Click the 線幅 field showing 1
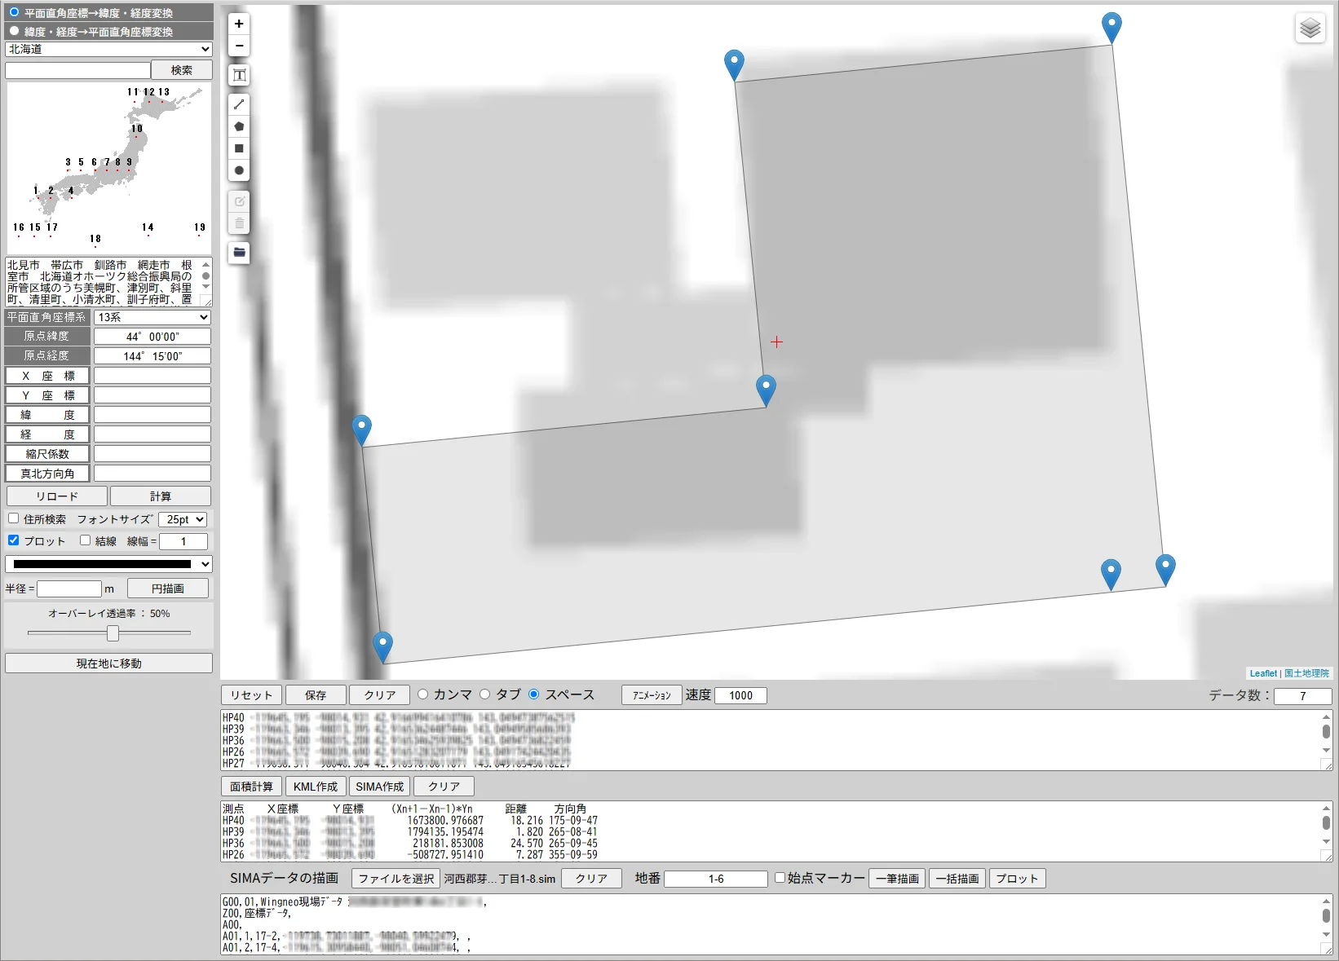Image resolution: width=1339 pixels, height=961 pixels. click(183, 541)
